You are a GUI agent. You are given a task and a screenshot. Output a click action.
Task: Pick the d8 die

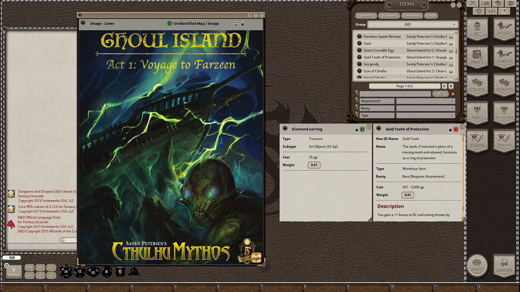[x=106, y=272]
